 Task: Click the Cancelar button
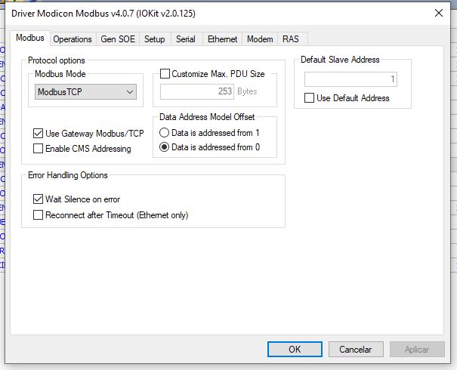tap(356, 349)
